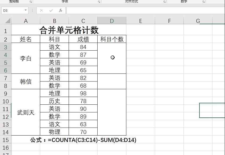Viewport: 225px width, 155px height.
Task: Select the 成绩 column header cell
Action: (x=83, y=39)
